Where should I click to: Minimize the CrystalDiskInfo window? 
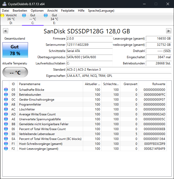[x=144, y=4]
